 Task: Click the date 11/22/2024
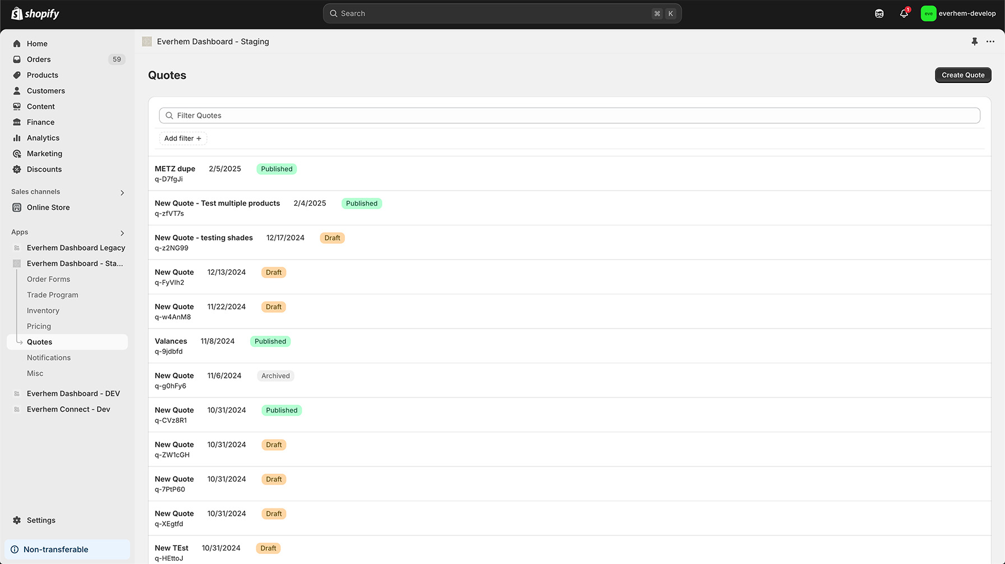[227, 307]
